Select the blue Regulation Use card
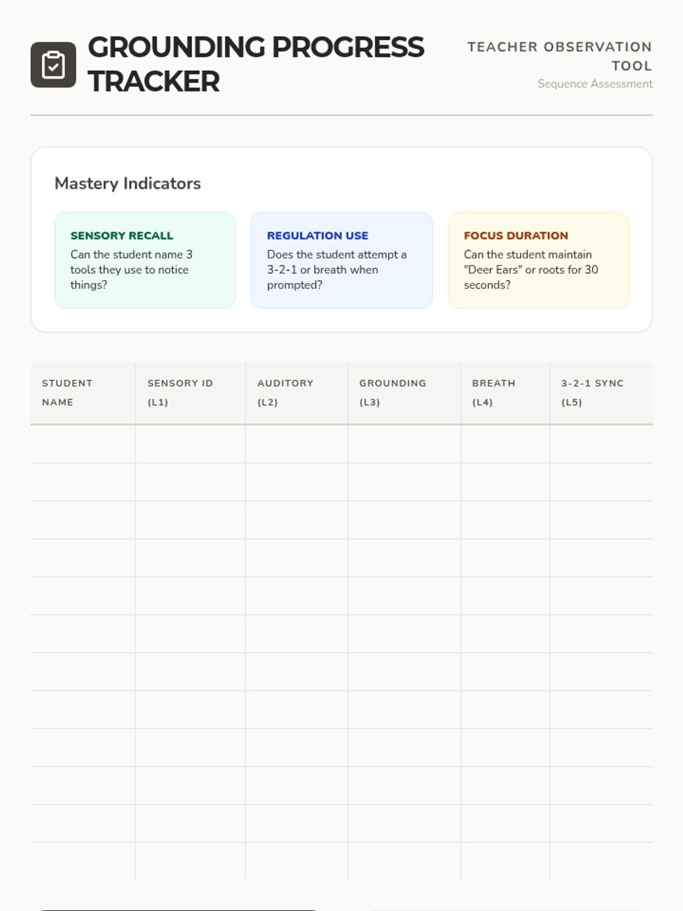683x911 pixels. (x=341, y=260)
